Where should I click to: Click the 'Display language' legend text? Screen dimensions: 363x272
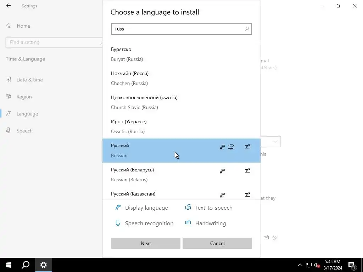pyautogui.click(x=146, y=208)
